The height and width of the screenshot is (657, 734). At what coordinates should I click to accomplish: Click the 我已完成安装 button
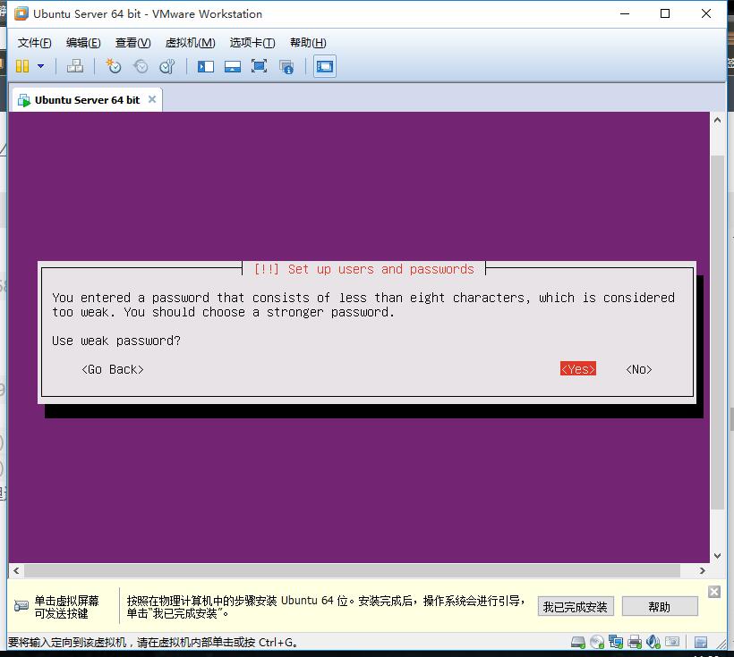point(576,607)
